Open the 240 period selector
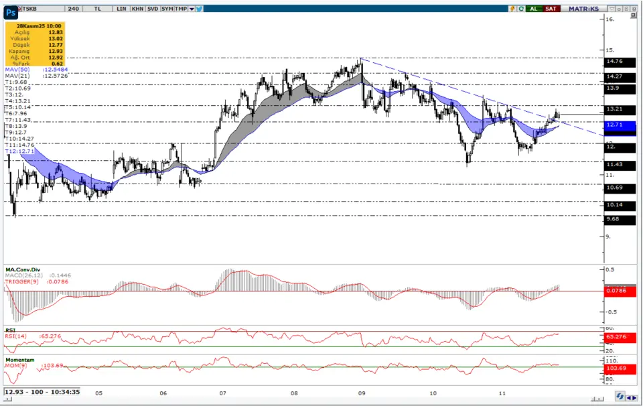This screenshot has height=408, width=643. coord(74,9)
